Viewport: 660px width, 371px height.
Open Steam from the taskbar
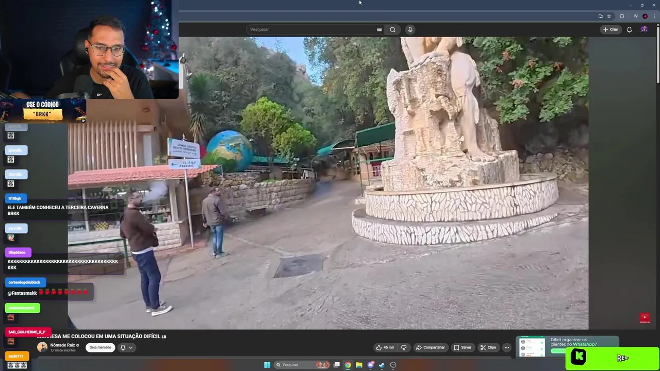[x=382, y=365]
